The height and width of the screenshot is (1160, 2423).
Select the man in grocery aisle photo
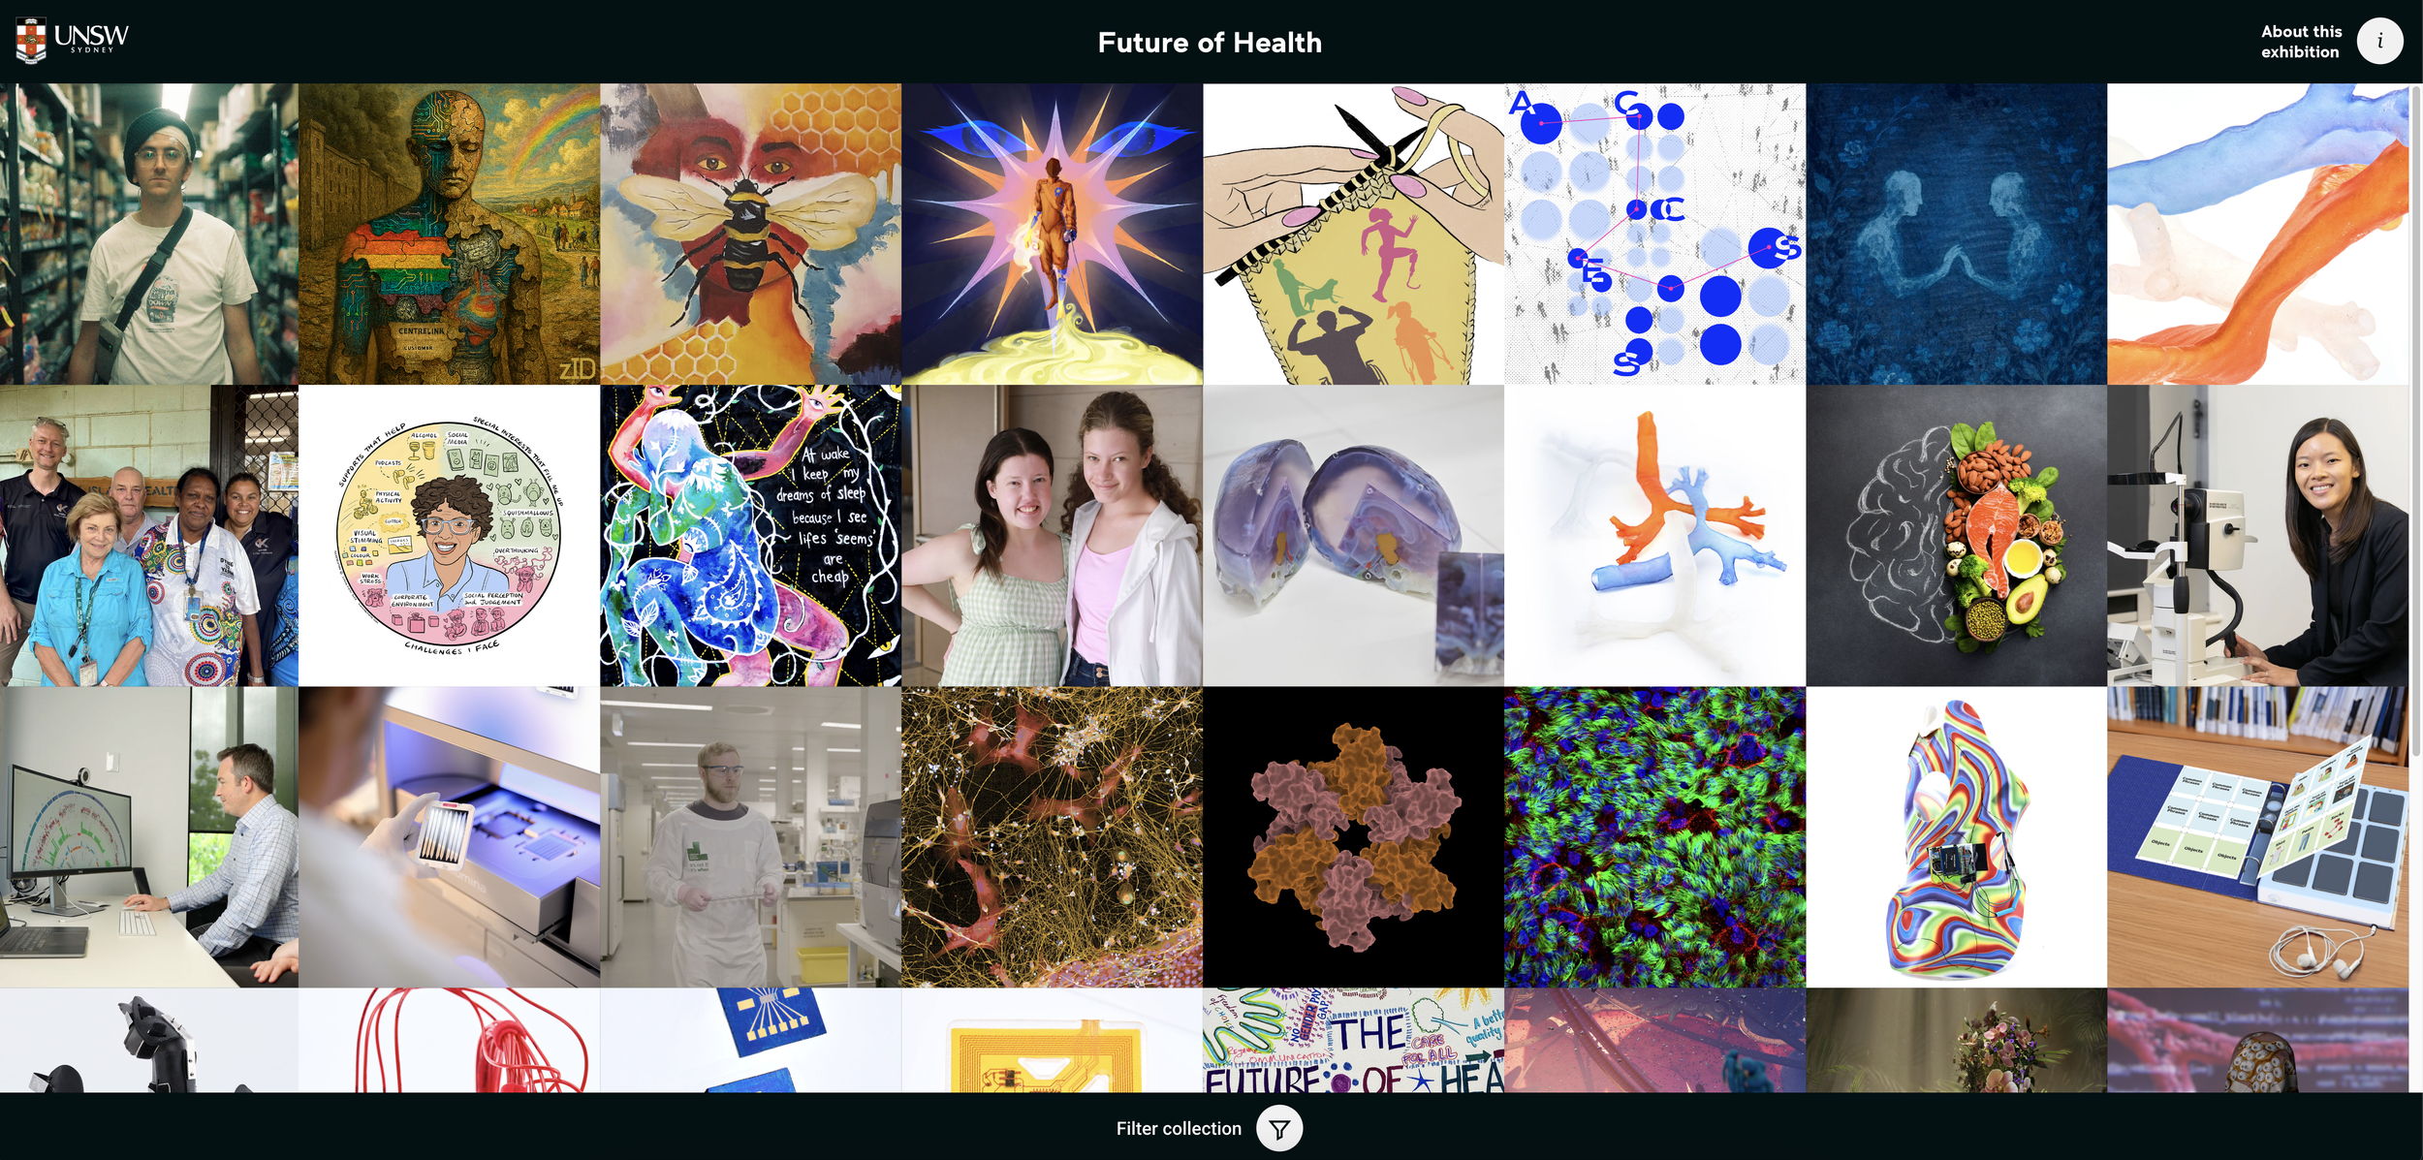[148, 234]
